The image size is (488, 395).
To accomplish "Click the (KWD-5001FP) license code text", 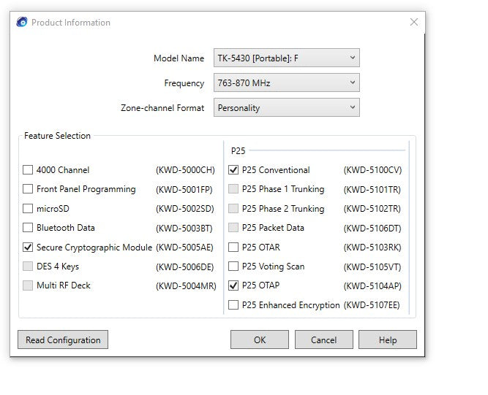I will click(x=184, y=189).
